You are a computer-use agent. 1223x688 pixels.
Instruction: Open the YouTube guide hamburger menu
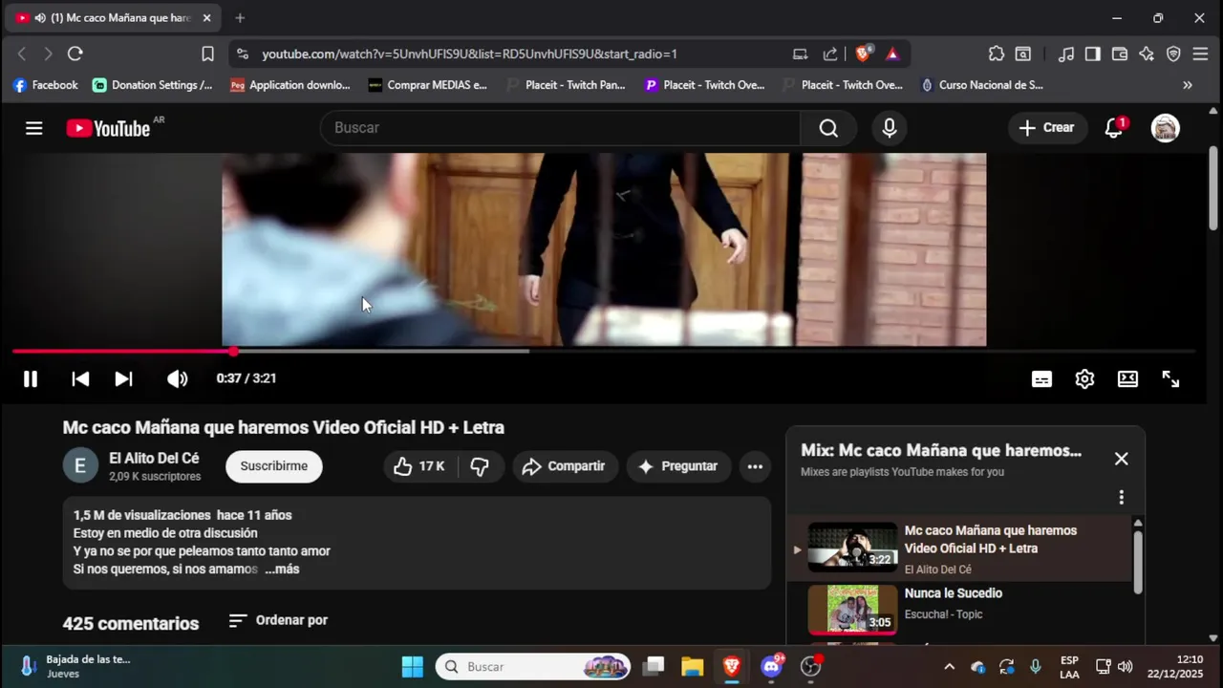click(34, 128)
